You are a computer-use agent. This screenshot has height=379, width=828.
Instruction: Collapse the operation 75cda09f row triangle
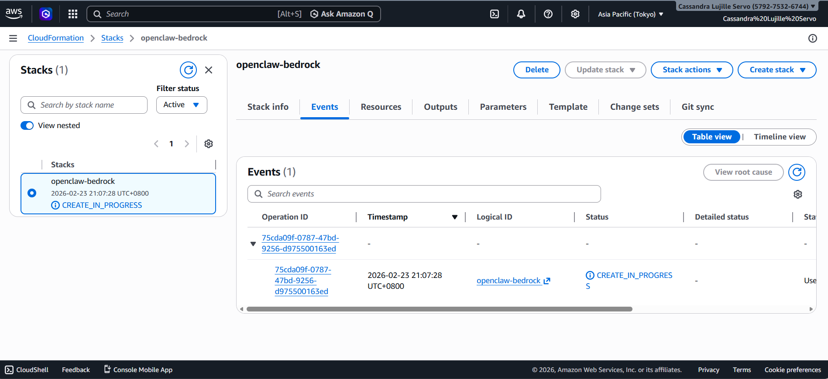coord(253,244)
